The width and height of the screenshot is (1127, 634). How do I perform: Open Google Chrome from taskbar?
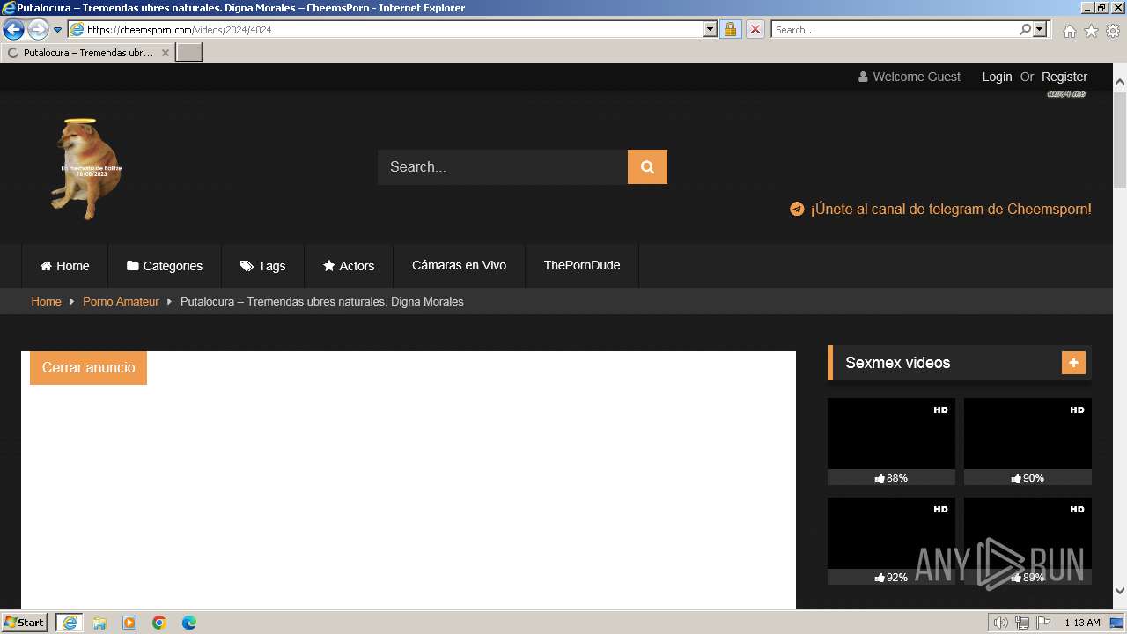159,623
